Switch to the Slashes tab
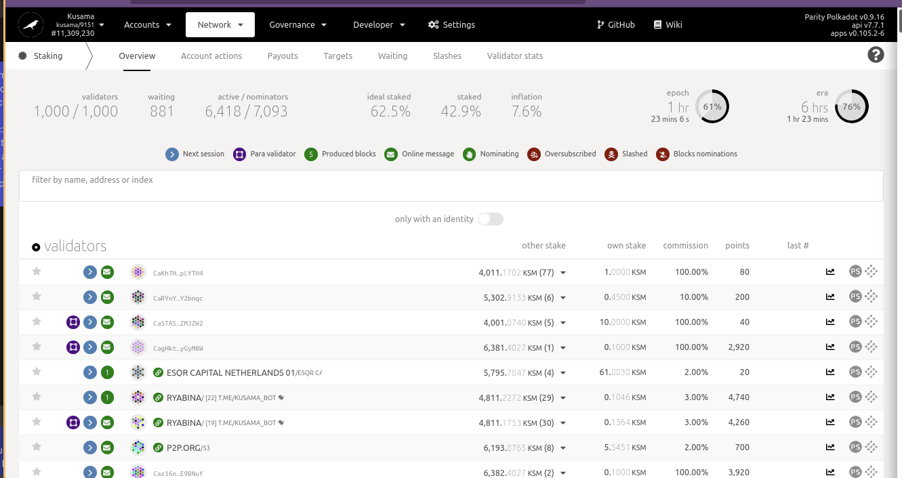This screenshot has width=902, height=478. pyautogui.click(x=447, y=56)
